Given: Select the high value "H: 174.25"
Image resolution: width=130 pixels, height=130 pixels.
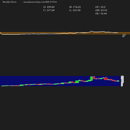Looking at the screenshot, I should 75,7.
